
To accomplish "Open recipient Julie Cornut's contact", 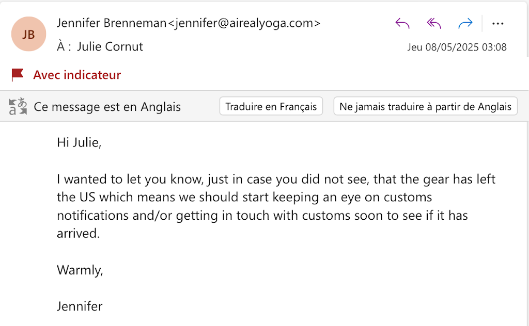I will pos(110,46).
